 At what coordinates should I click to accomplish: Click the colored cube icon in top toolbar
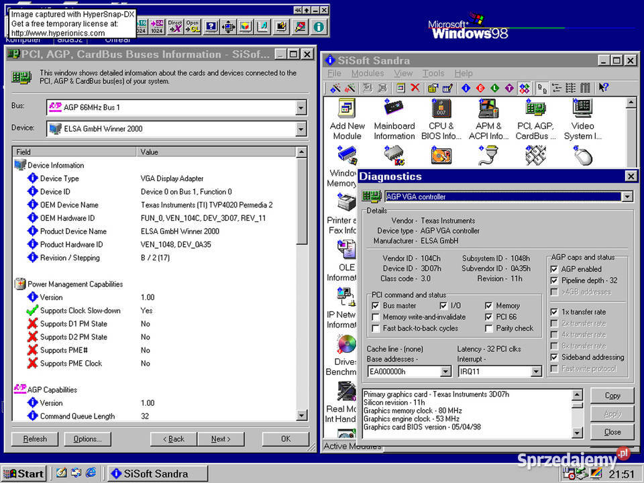click(x=246, y=27)
